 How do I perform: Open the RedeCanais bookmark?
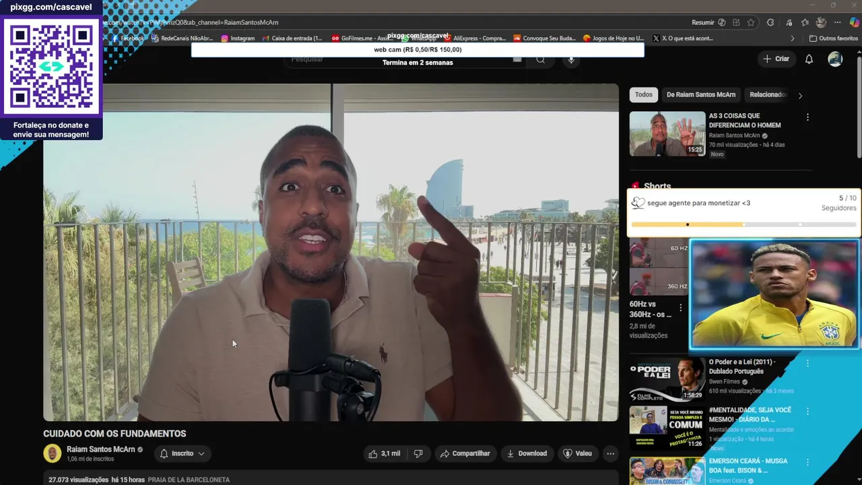point(183,38)
